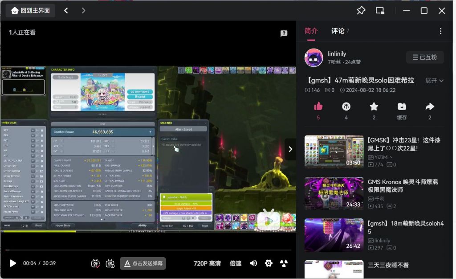Like the video with thumbs-up icon
456x279 pixels.
[318, 107]
